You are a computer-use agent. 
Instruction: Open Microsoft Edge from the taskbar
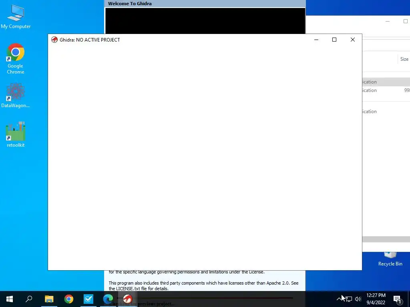(108, 299)
